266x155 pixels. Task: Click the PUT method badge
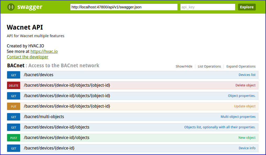14,107
